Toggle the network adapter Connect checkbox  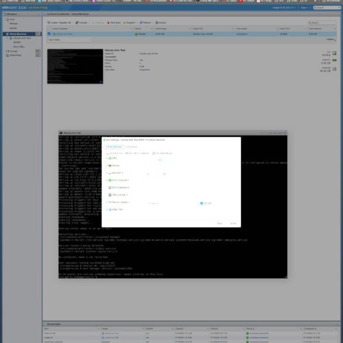202,203
